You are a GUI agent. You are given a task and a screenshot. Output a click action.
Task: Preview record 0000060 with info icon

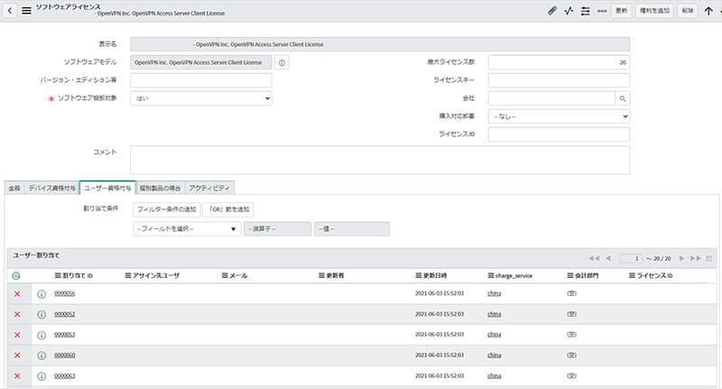click(x=42, y=356)
